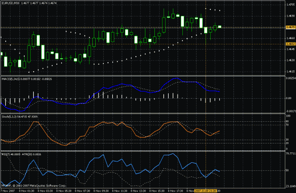The image size is (296, 193).
Task: Click the 8 Nov 07:30 time label
Action: click(83, 191)
